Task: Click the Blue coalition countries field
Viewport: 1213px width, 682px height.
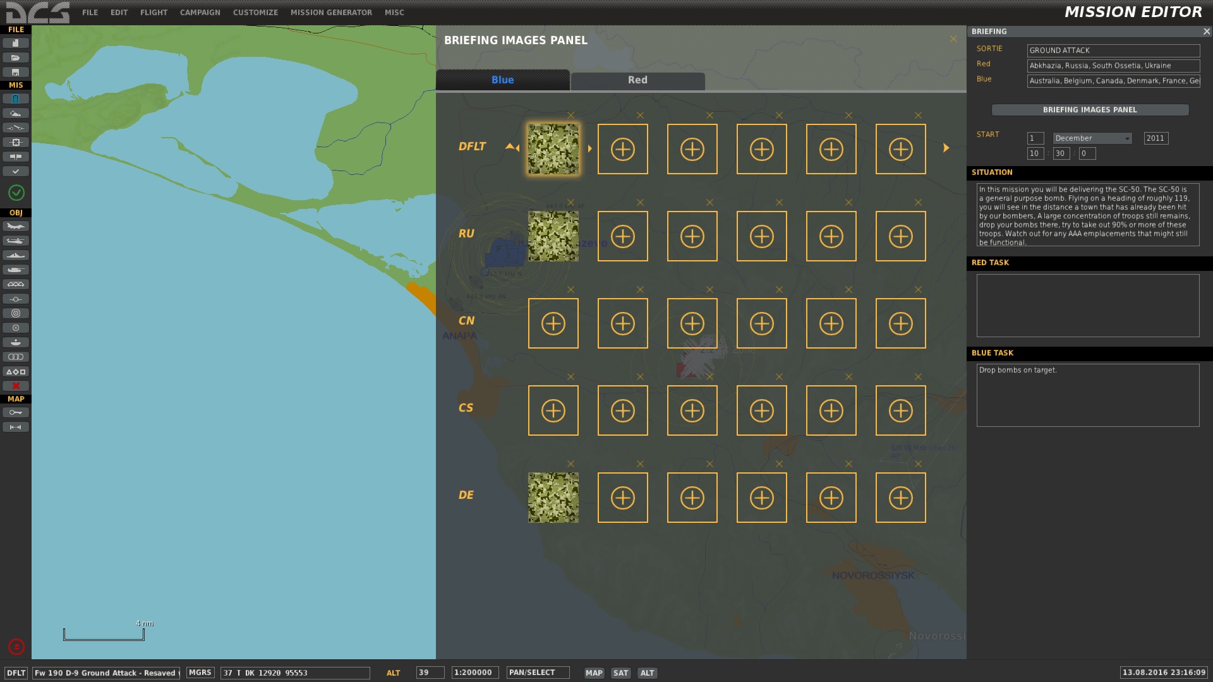Action: click(1113, 81)
